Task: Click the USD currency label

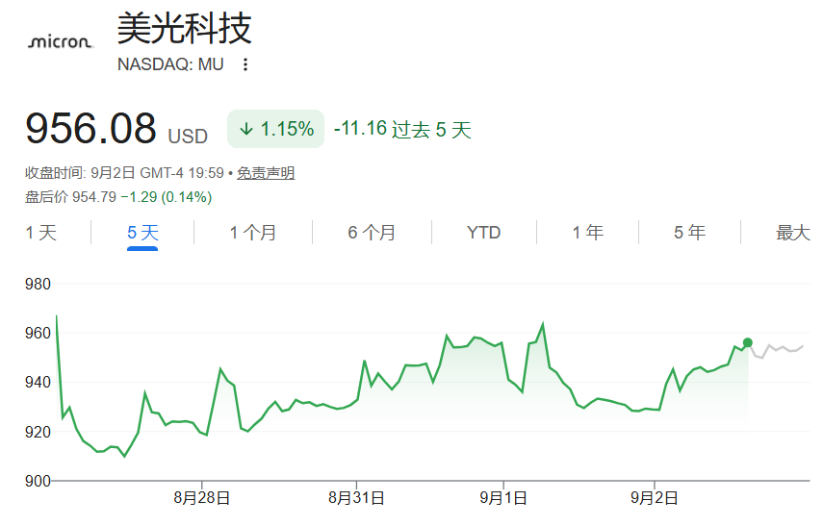Action: [188, 137]
